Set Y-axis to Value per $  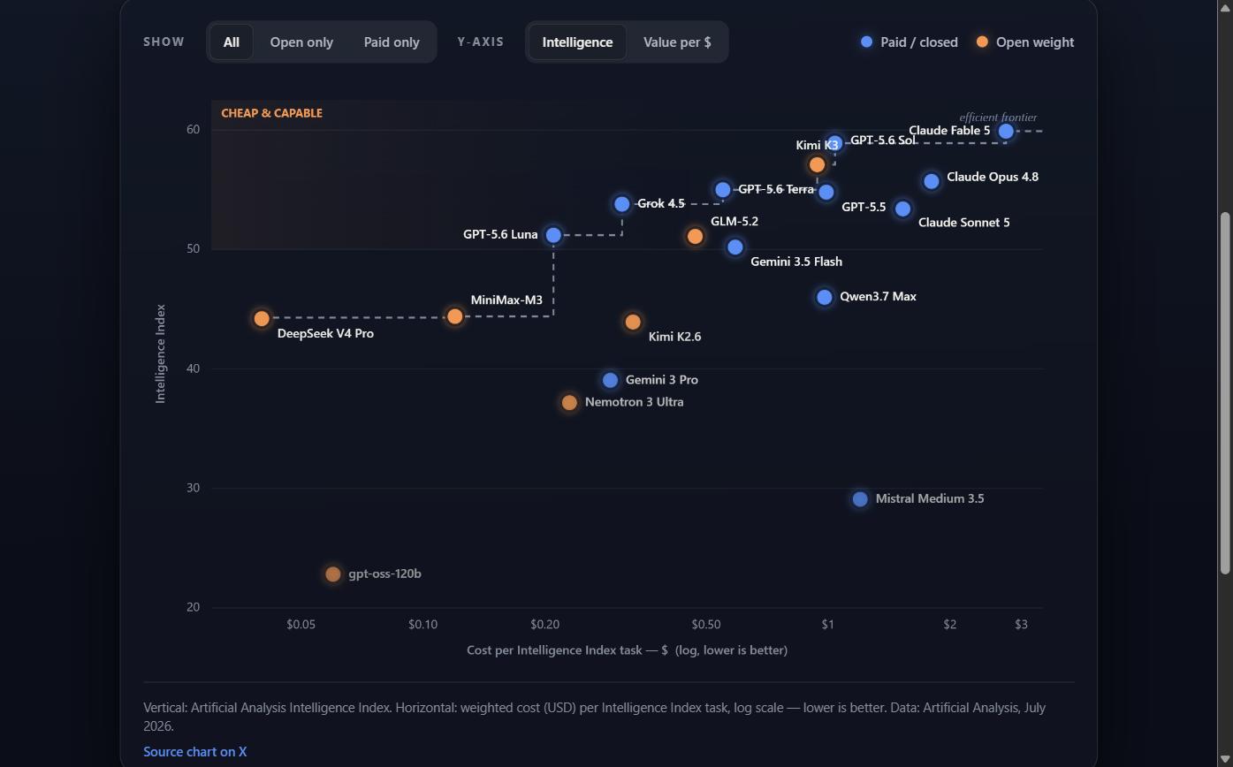click(x=677, y=42)
